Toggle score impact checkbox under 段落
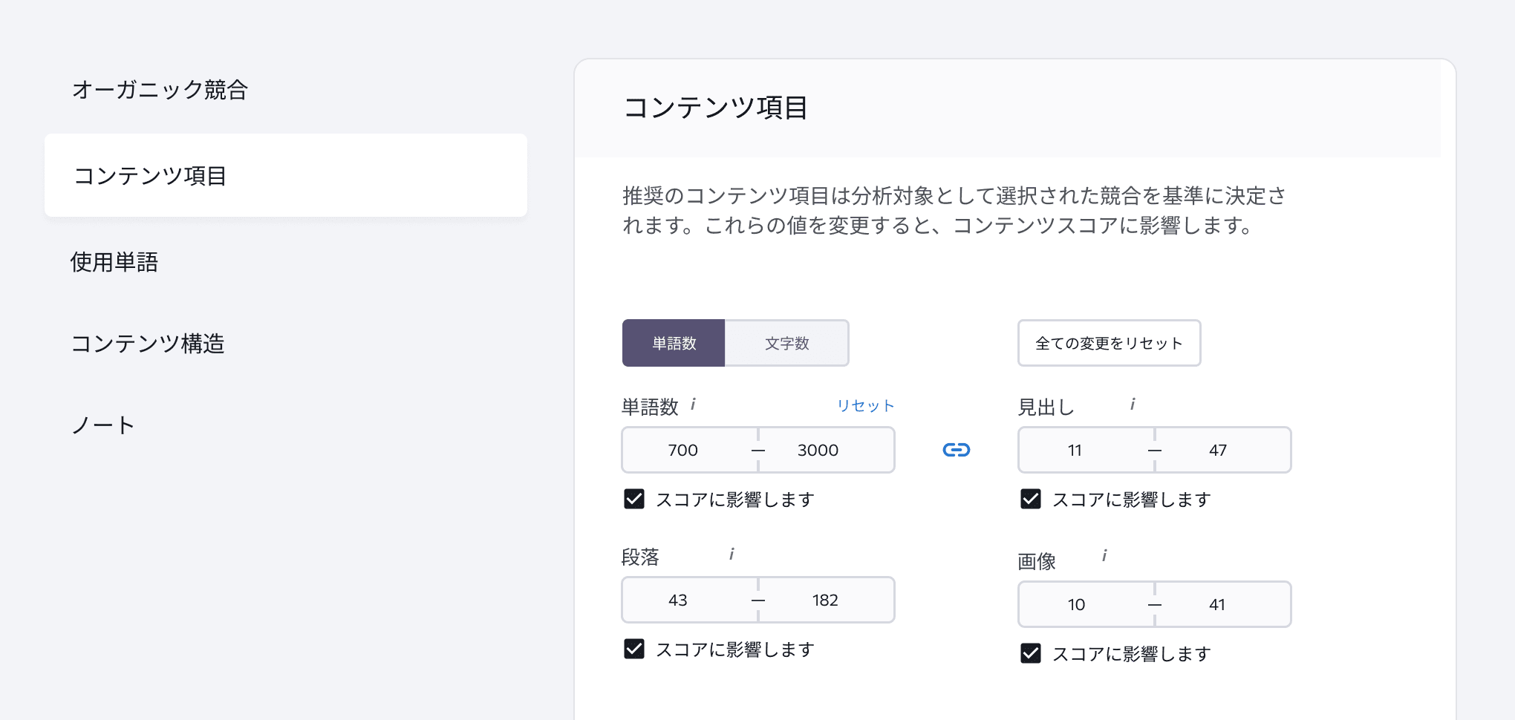This screenshot has width=1515, height=720. pos(633,649)
